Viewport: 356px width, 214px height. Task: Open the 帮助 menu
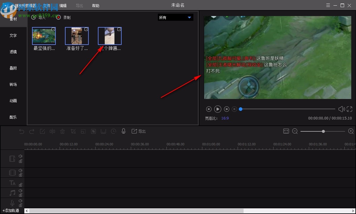click(96, 6)
